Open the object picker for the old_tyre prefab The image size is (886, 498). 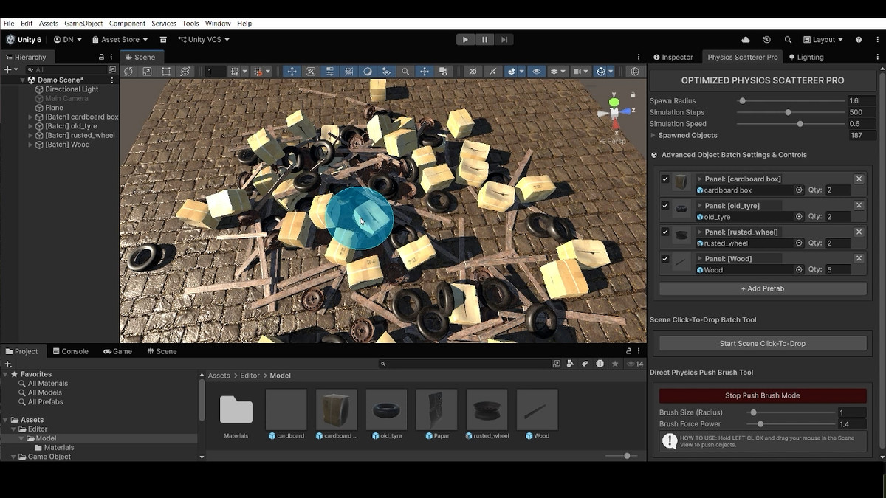(x=799, y=217)
